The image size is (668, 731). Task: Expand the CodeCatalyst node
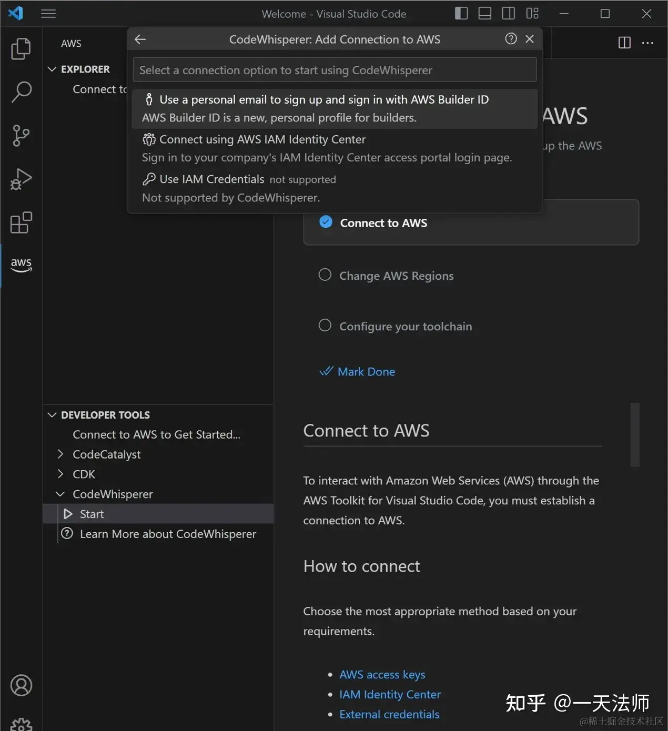[x=60, y=454]
